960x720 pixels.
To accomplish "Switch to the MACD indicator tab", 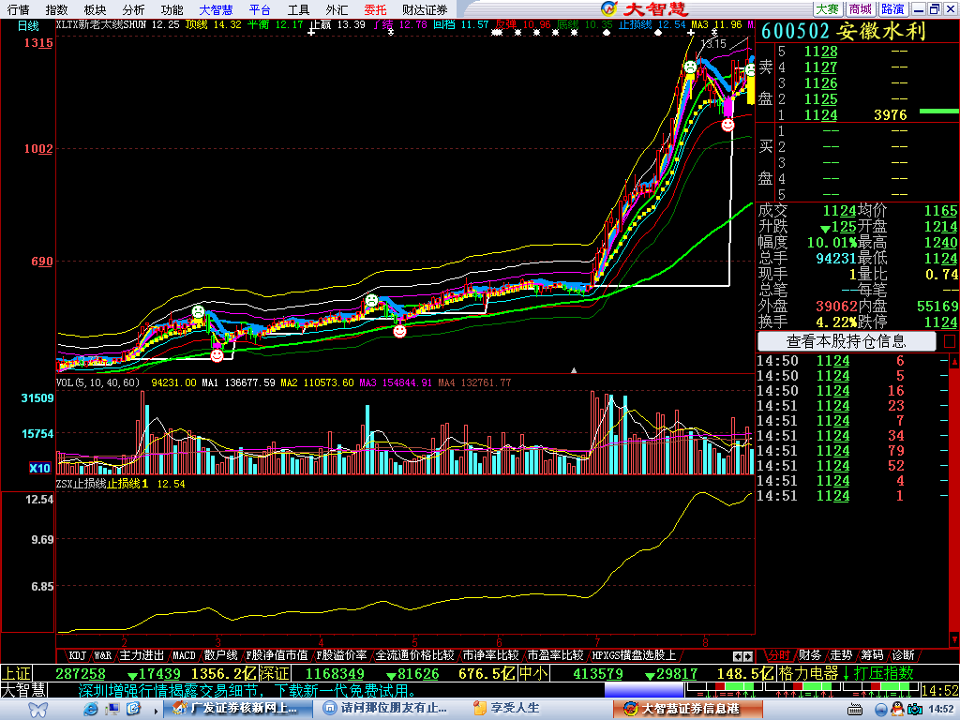I will 185,655.
